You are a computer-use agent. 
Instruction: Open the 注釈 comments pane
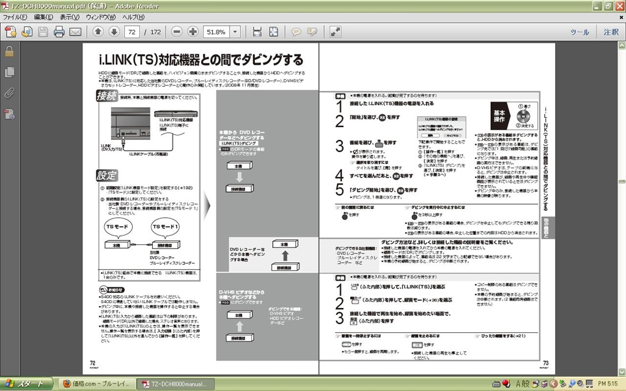611,32
